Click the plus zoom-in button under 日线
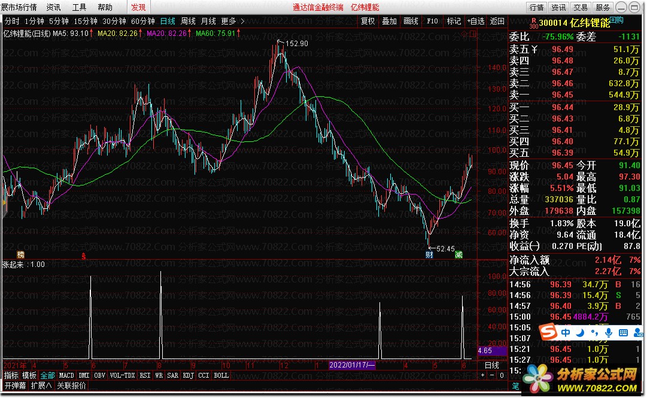Screen dimensions: 647x398 point(483,375)
